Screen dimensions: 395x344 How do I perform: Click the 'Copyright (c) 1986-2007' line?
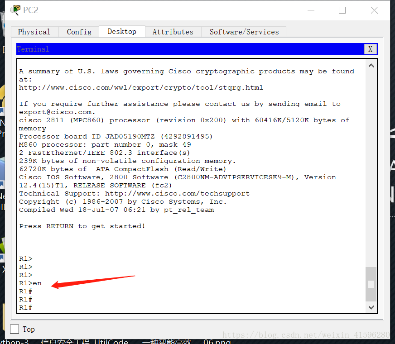(123, 202)
